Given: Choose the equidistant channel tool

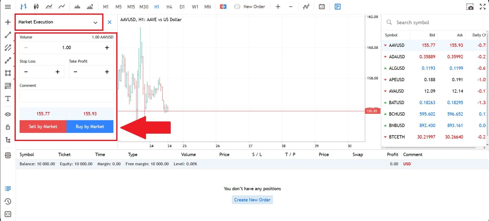Looking at the screenshot, I should [8, 48].
